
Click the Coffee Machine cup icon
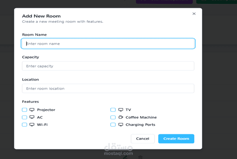(121, 117)
